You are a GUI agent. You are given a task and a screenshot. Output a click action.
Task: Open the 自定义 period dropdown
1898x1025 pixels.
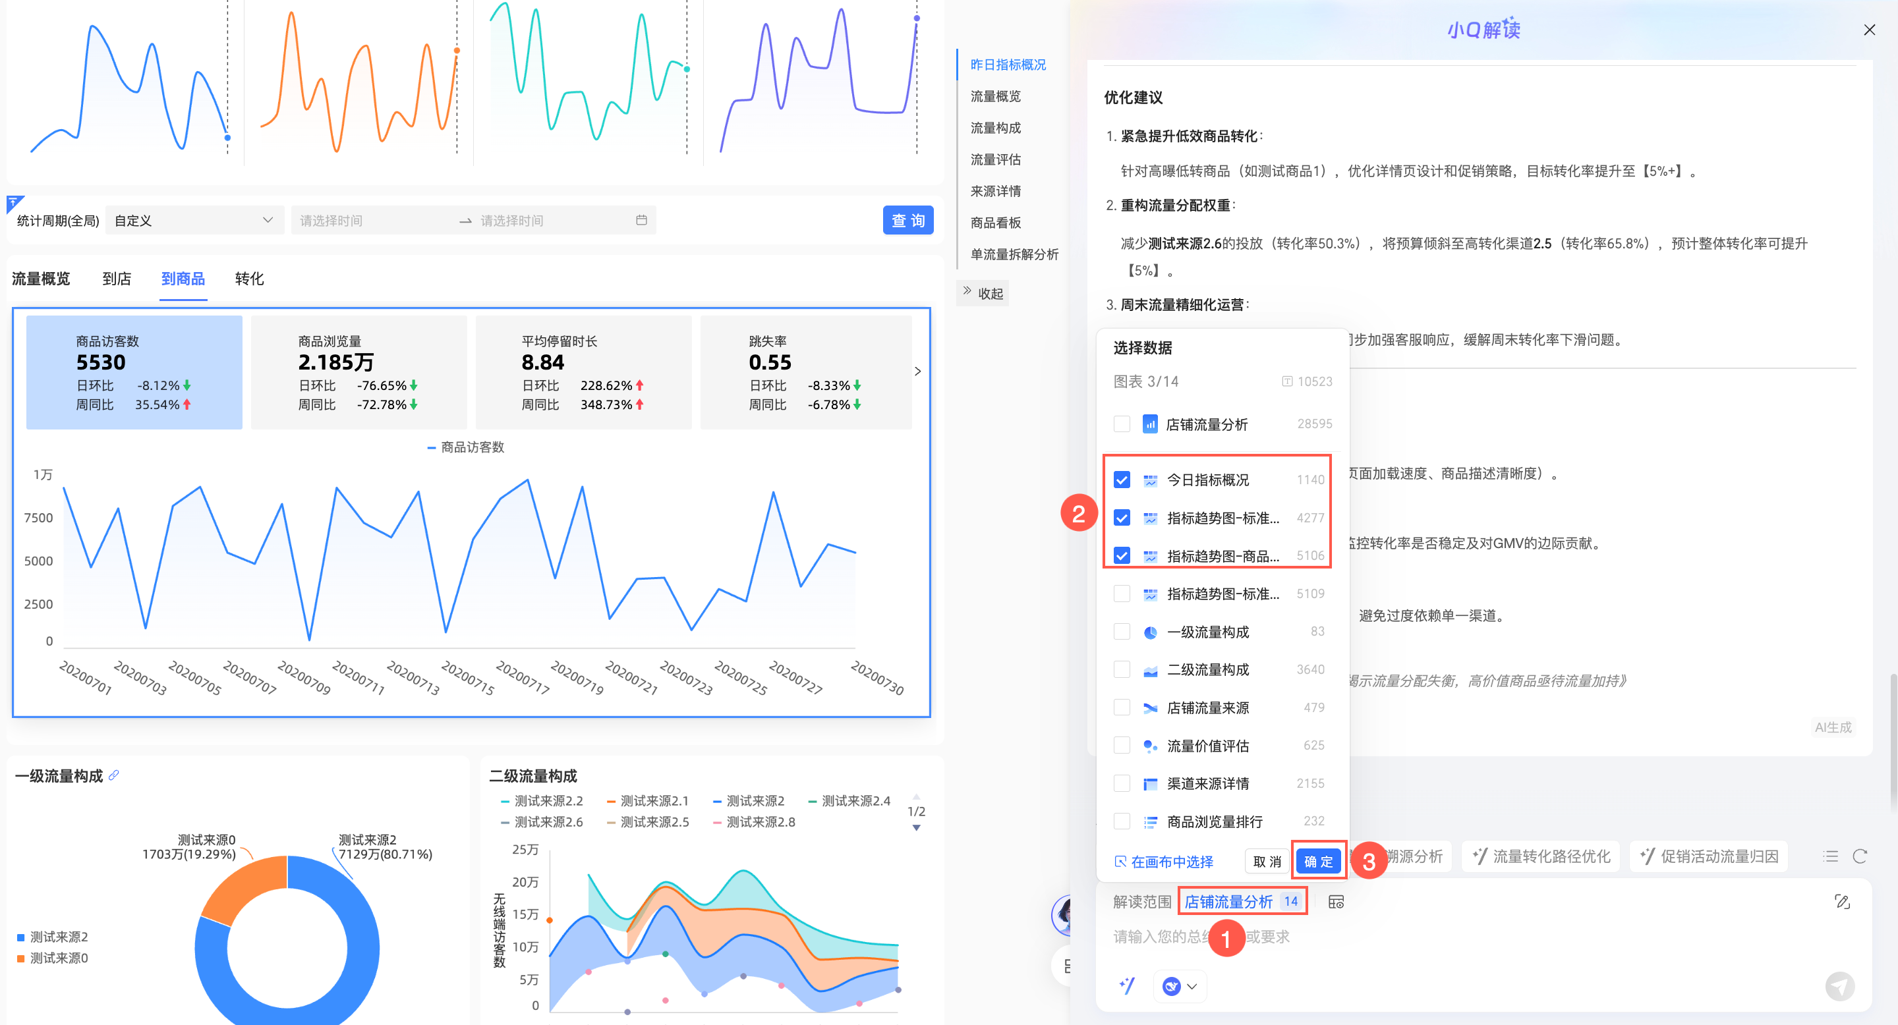[x=194, y=220]
